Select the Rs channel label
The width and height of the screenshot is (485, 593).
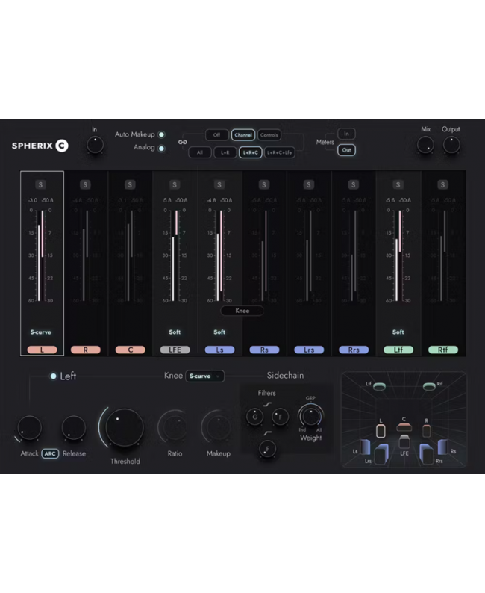264,350
